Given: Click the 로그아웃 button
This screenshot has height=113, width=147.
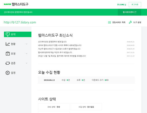Looking at the screenshot, I should [135, 5].
